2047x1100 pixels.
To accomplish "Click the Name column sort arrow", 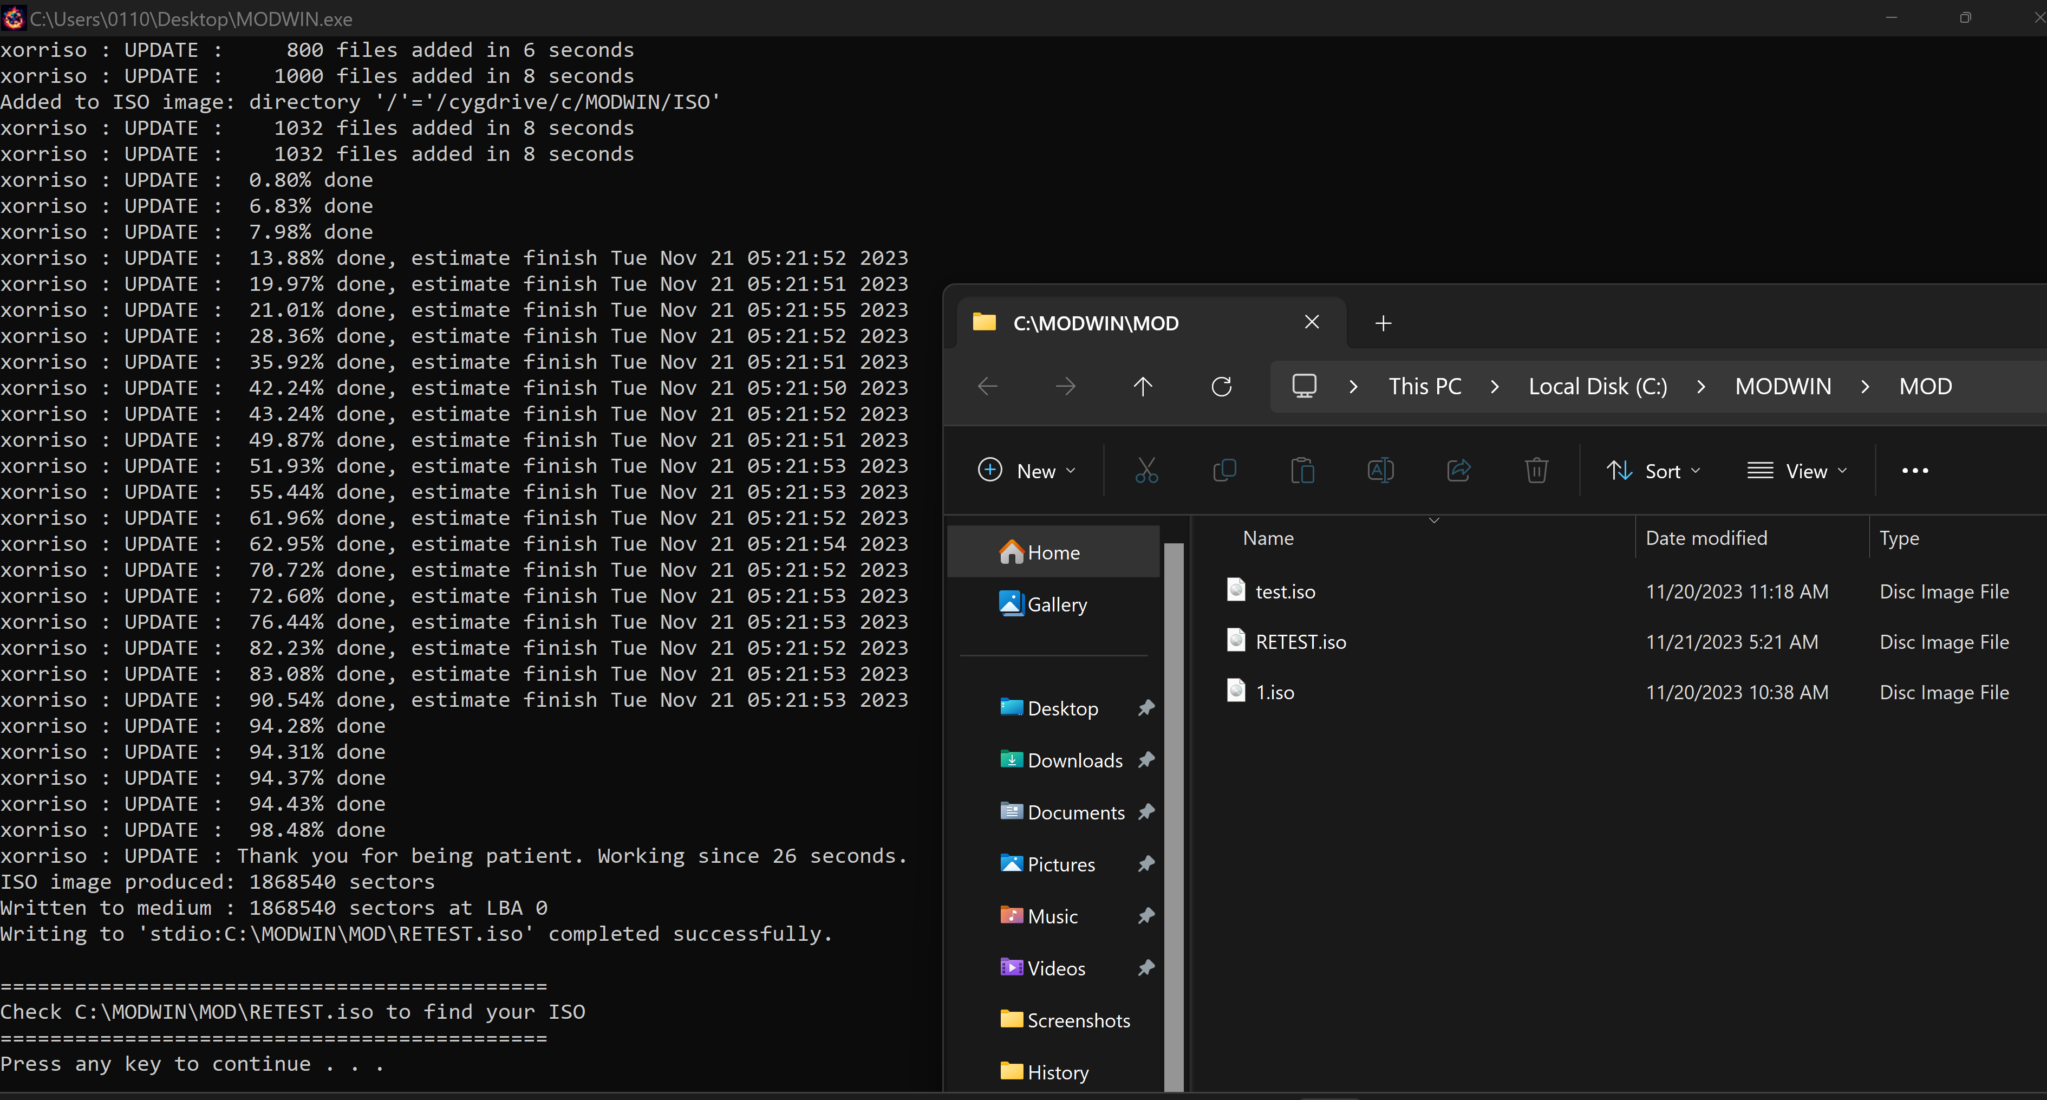I will 1435,520.
